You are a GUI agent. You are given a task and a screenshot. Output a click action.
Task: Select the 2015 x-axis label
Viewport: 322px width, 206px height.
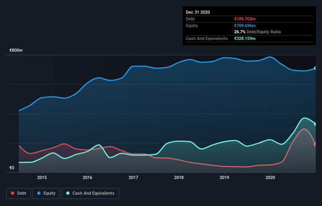click(x=42, y=177)
